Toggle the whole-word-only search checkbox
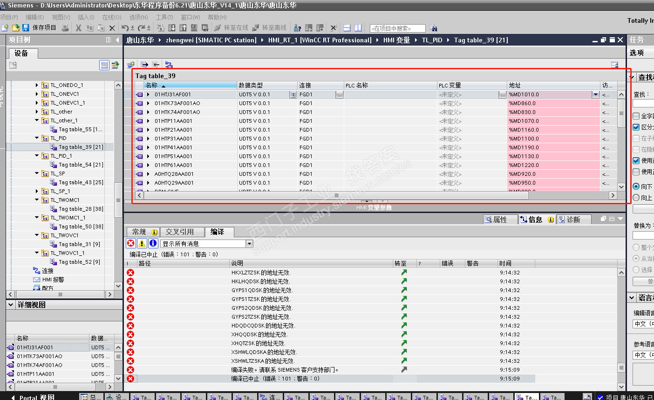Screen dimensions: 654x400 click(636, 116)
